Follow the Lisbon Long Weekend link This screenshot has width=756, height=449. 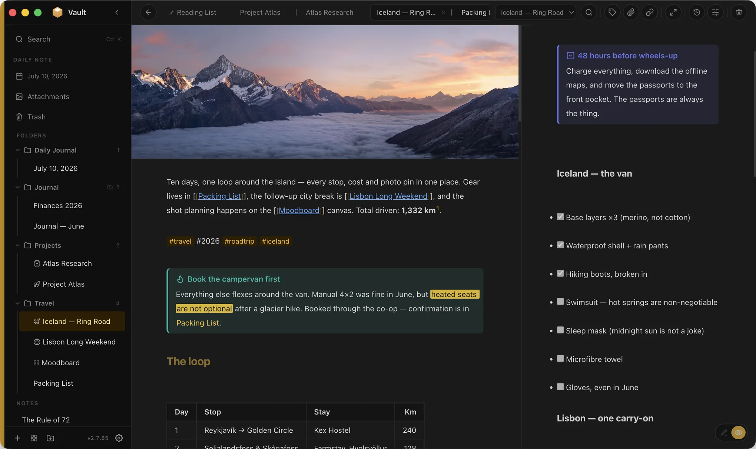388,196
